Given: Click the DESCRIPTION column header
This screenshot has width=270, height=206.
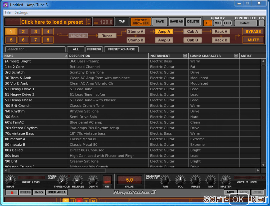Looking at the screenshot, I should 108,56.
